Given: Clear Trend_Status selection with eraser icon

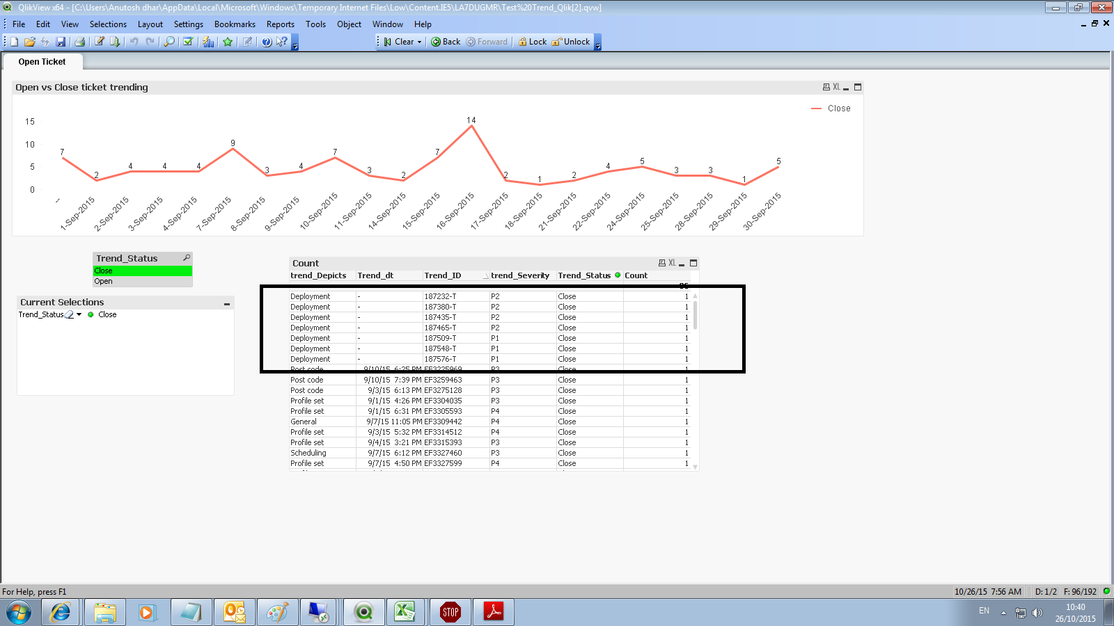Looking at the screenshot, I should click(70, 315).
